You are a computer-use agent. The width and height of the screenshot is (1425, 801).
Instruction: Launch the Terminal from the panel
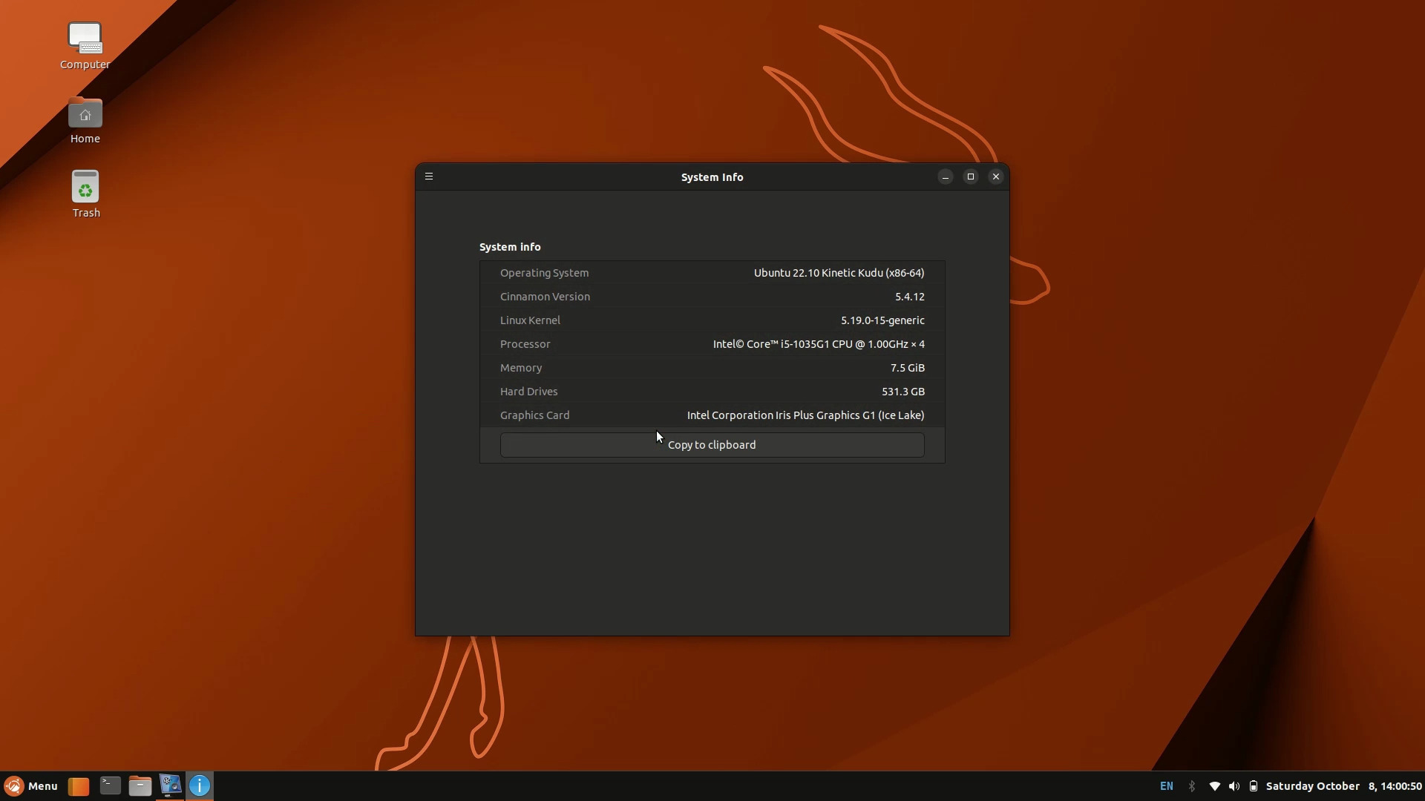pos(110,785)
